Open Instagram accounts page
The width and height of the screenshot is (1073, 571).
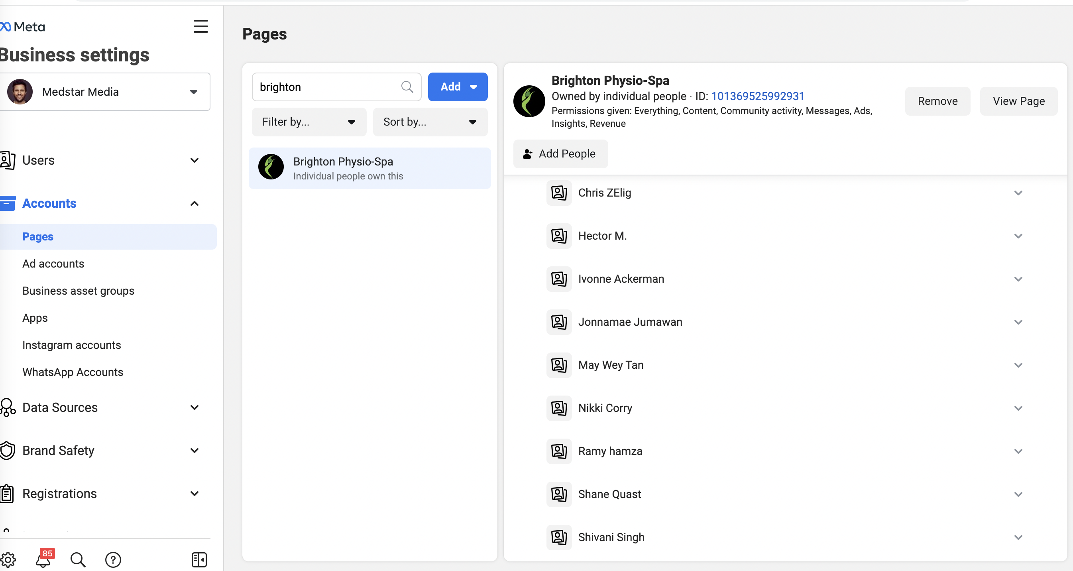(x=72, y=345)
